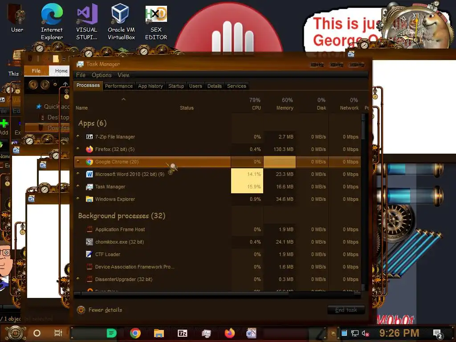The width and height of the screenshot is (456, 342).
Task: Open the File menu in Task Manager
Action: point(81,75)
